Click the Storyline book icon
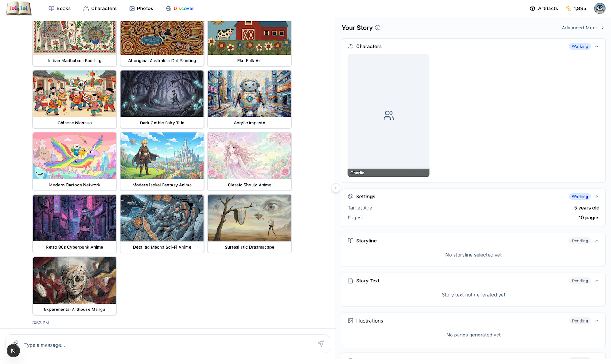Screen dimensions: 611x364 click(x=350, y=241)
